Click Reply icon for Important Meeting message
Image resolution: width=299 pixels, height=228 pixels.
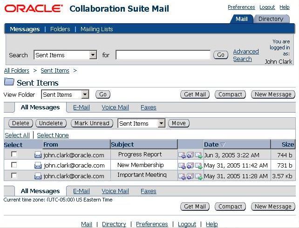pyautogui.click(x=182, y=176)
